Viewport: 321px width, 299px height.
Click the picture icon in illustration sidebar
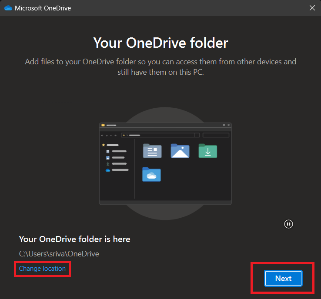(x=108, y=157)
